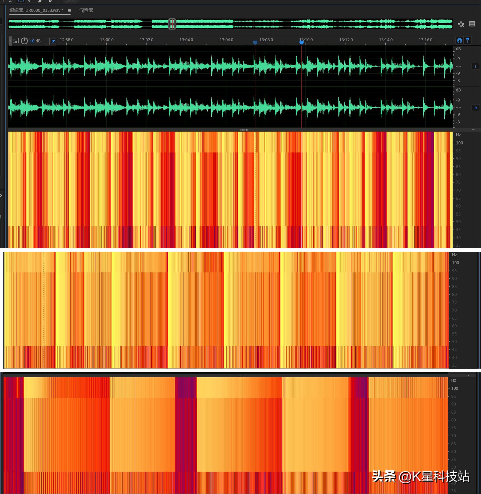This screenshot has height=494, width=481.
Task: Click the stacked-lines icon beside the overview waveform
Action: (x=472, y=24)
